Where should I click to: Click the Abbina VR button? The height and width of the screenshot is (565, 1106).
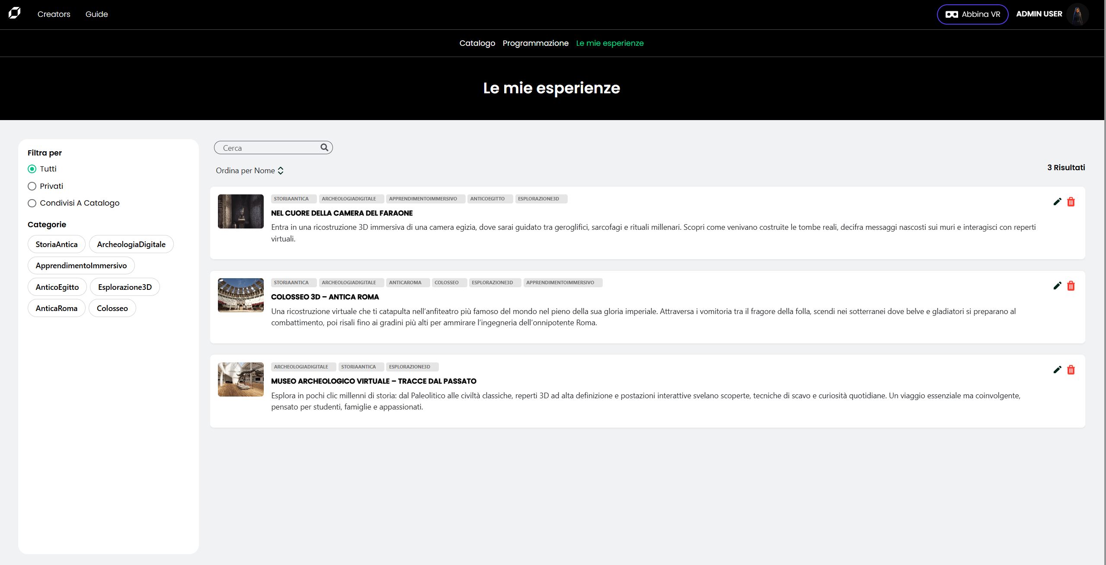tap(972, 14)
